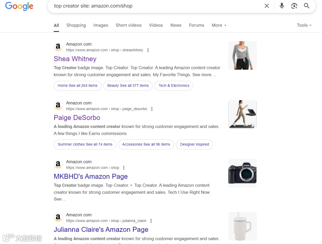The image size is (322, 244).
Task: Click the 'Designer inspired' chip
Action: [x=194, y=144]
